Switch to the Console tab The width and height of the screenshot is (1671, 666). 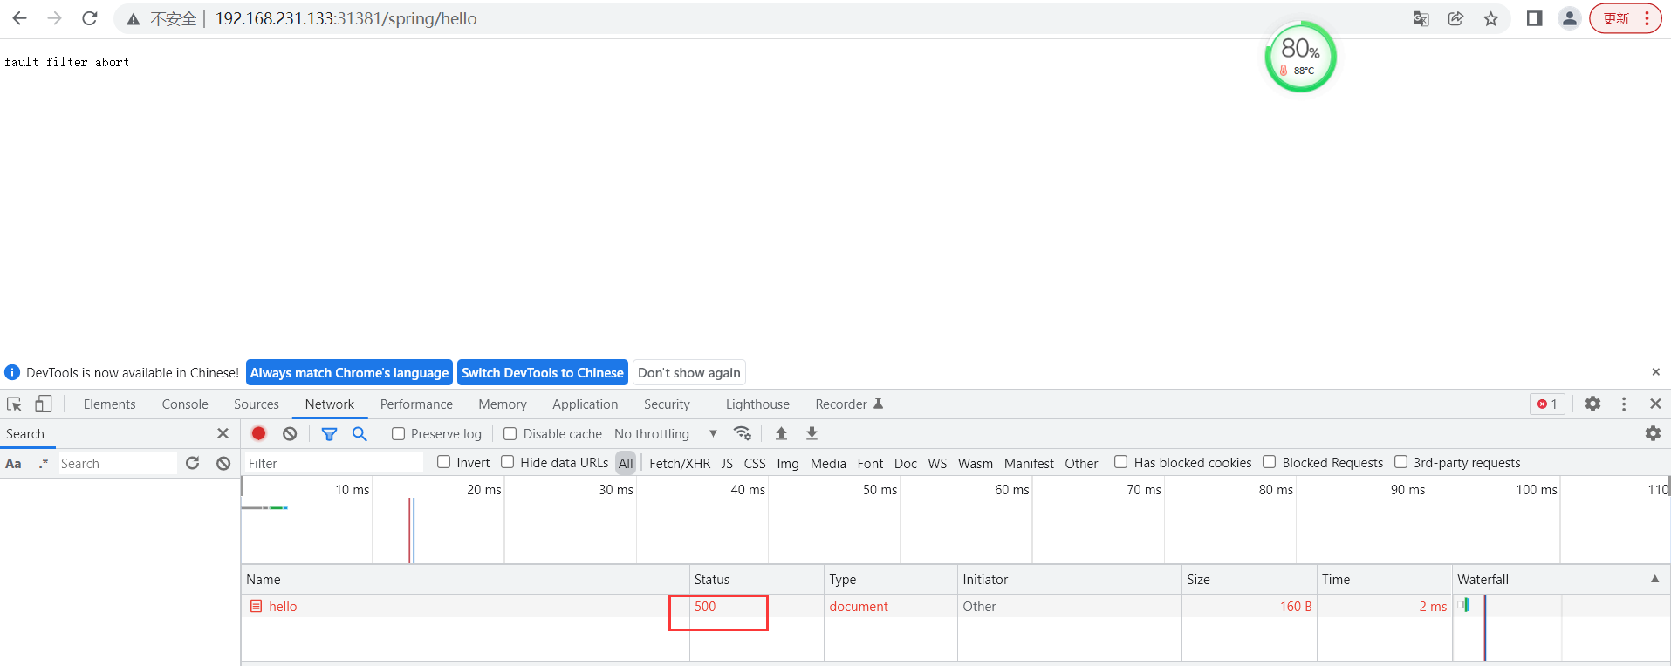pyautogui.click(x=185, y=404)
